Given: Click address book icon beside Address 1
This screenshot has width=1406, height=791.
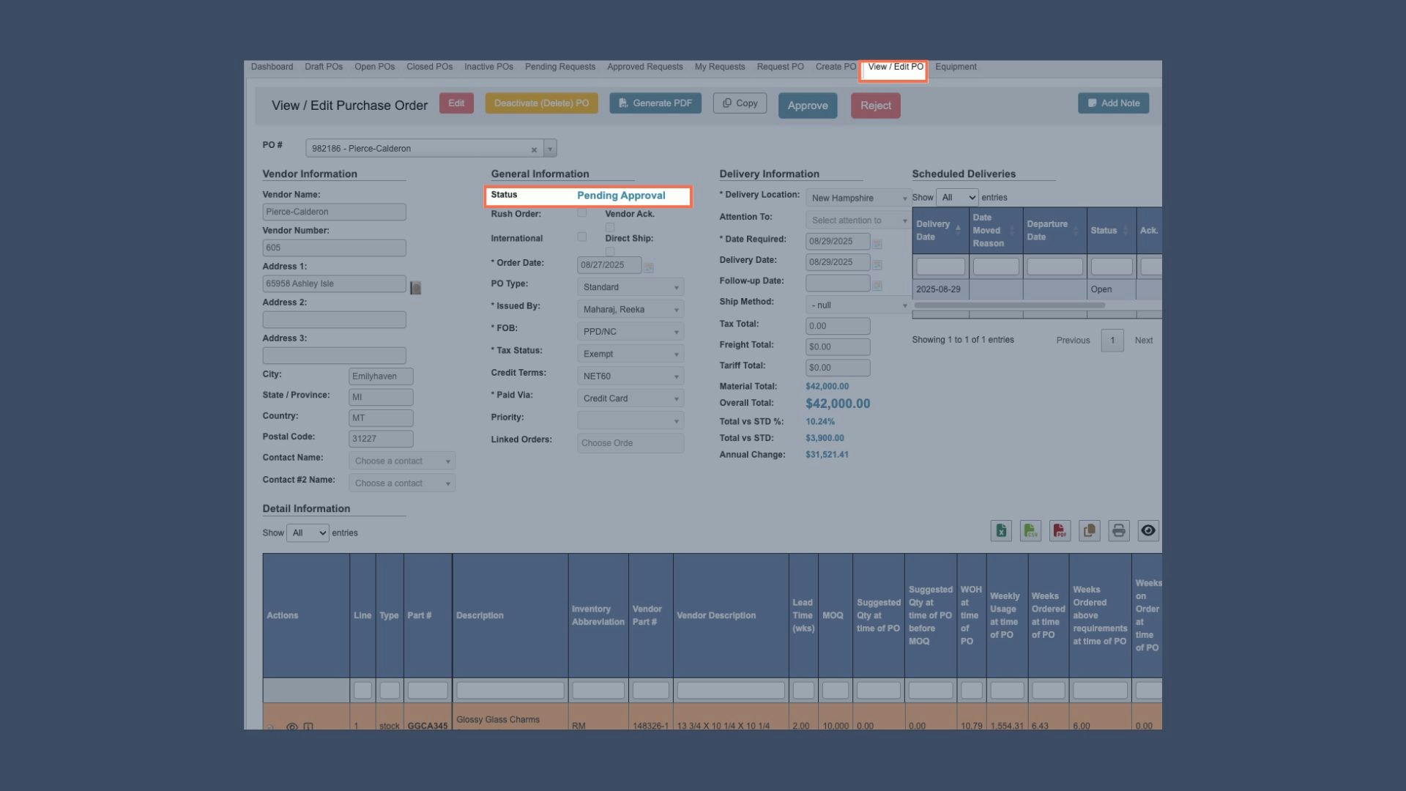Looking at the screenshot, I should [415, 288].
